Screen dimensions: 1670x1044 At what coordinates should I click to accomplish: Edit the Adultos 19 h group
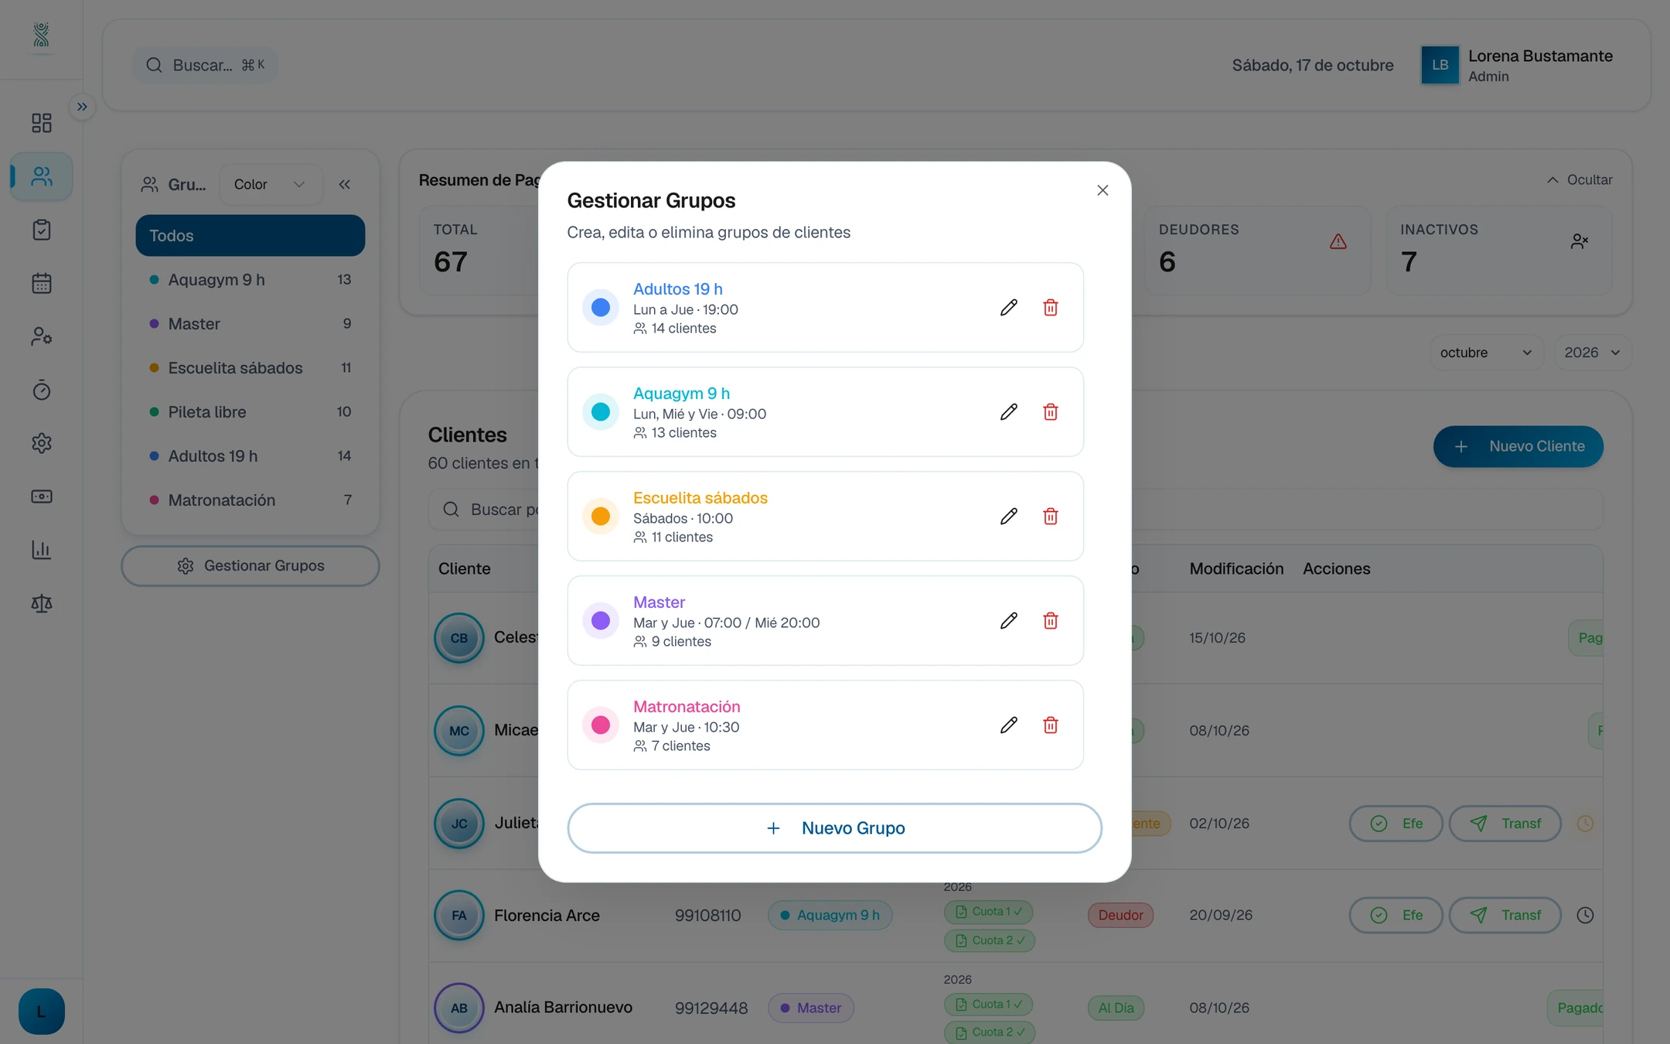click(x=1008, y=308)
